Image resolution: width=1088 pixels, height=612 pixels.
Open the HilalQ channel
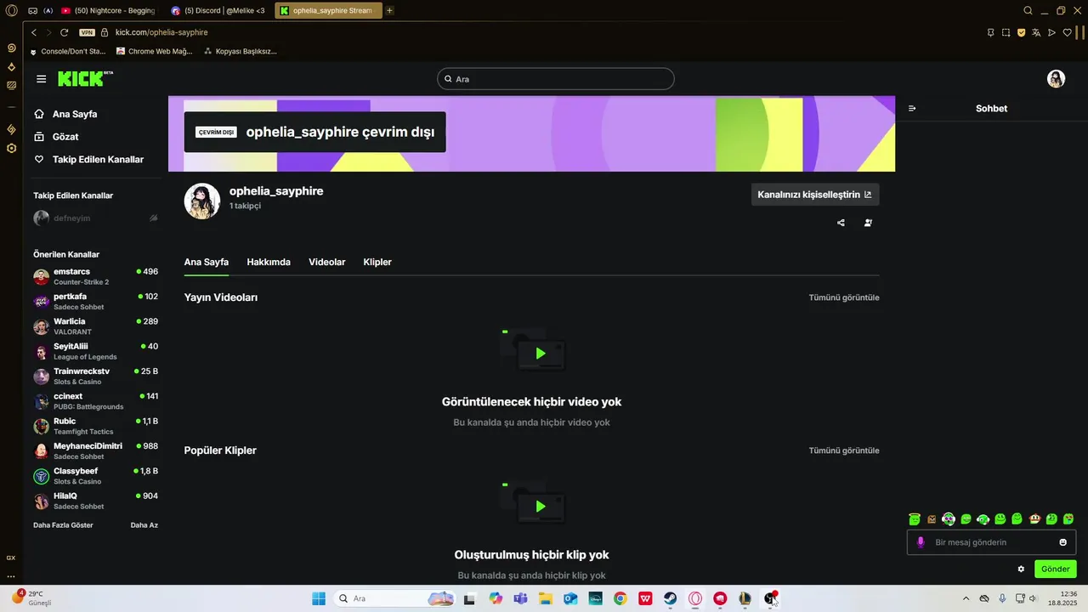coord(96,501)
